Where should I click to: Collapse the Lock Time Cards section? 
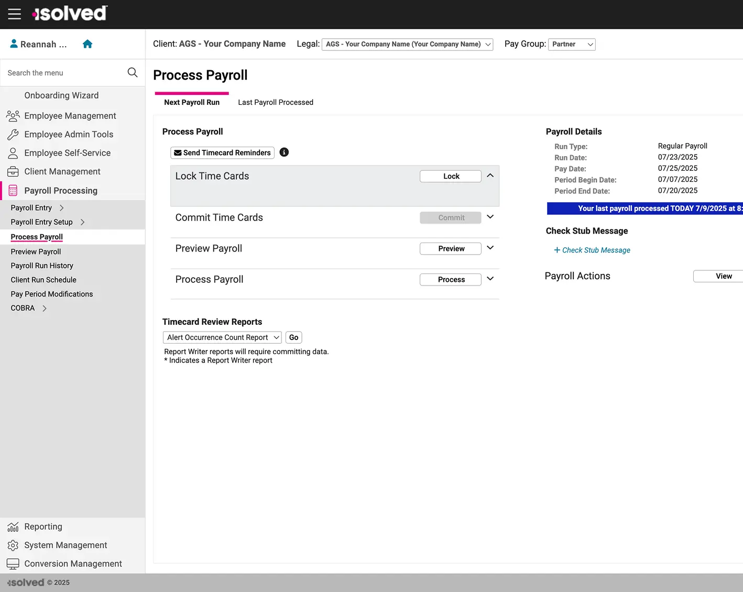coord(490,176)
